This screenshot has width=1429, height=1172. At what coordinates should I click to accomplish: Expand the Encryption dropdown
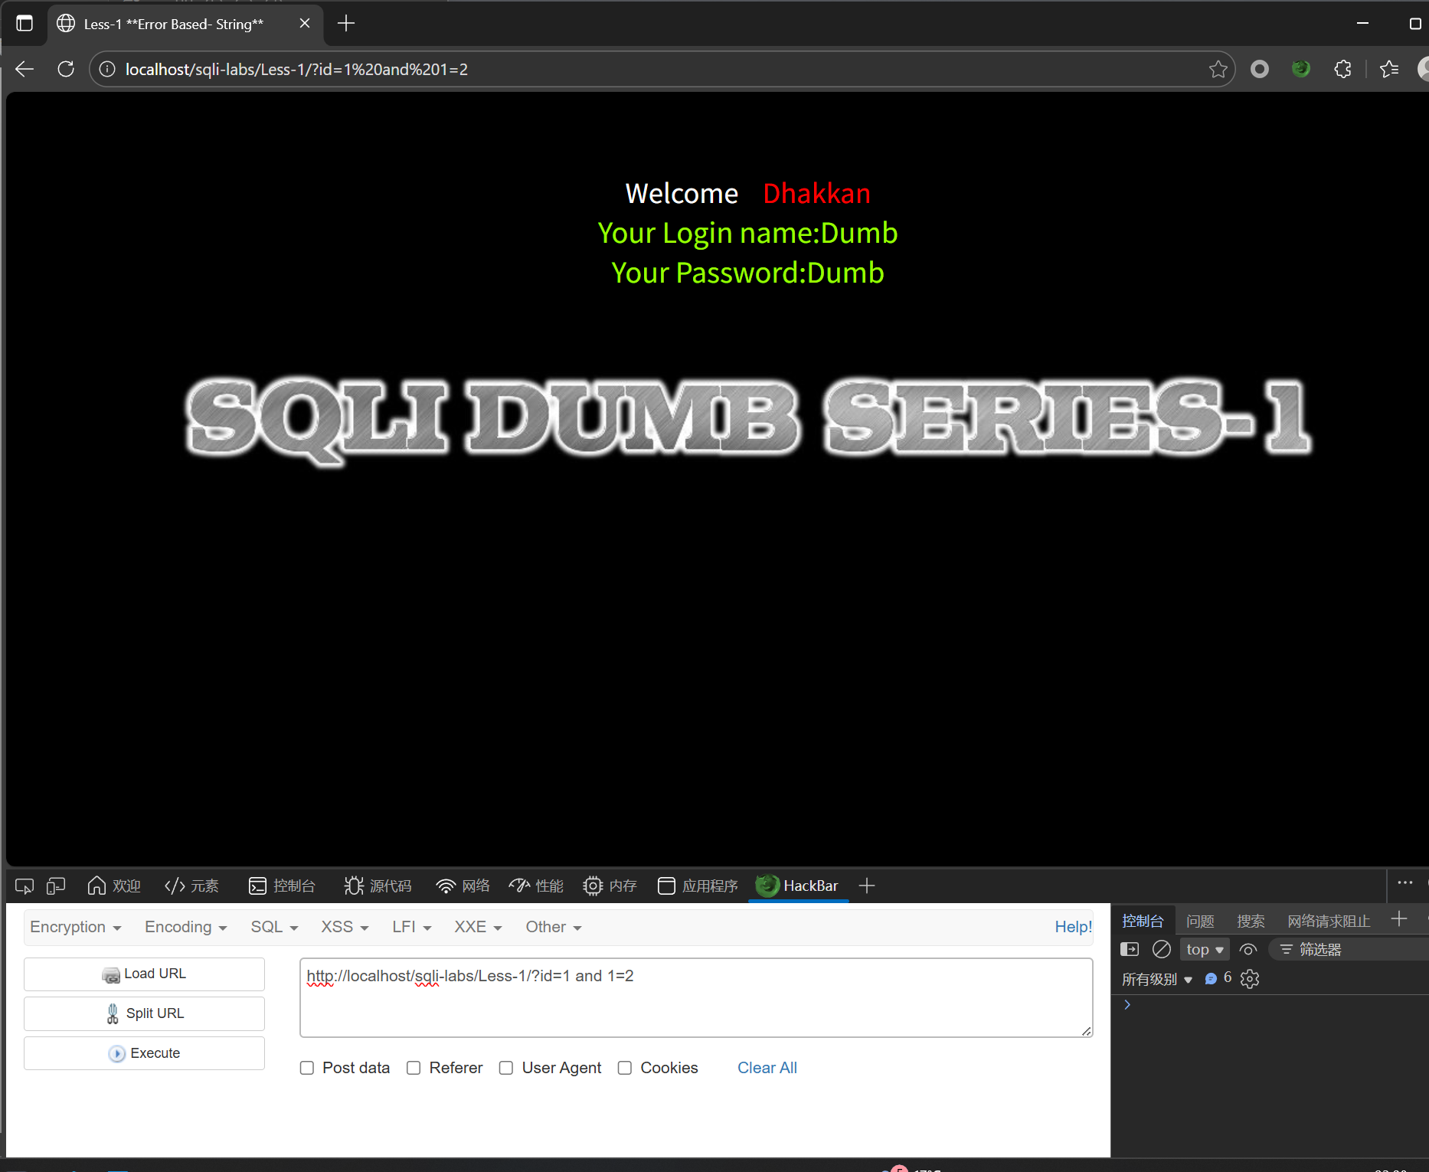[x=75, y=927]
